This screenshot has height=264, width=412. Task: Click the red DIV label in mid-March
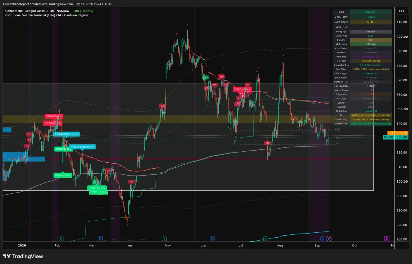[109, 170]
